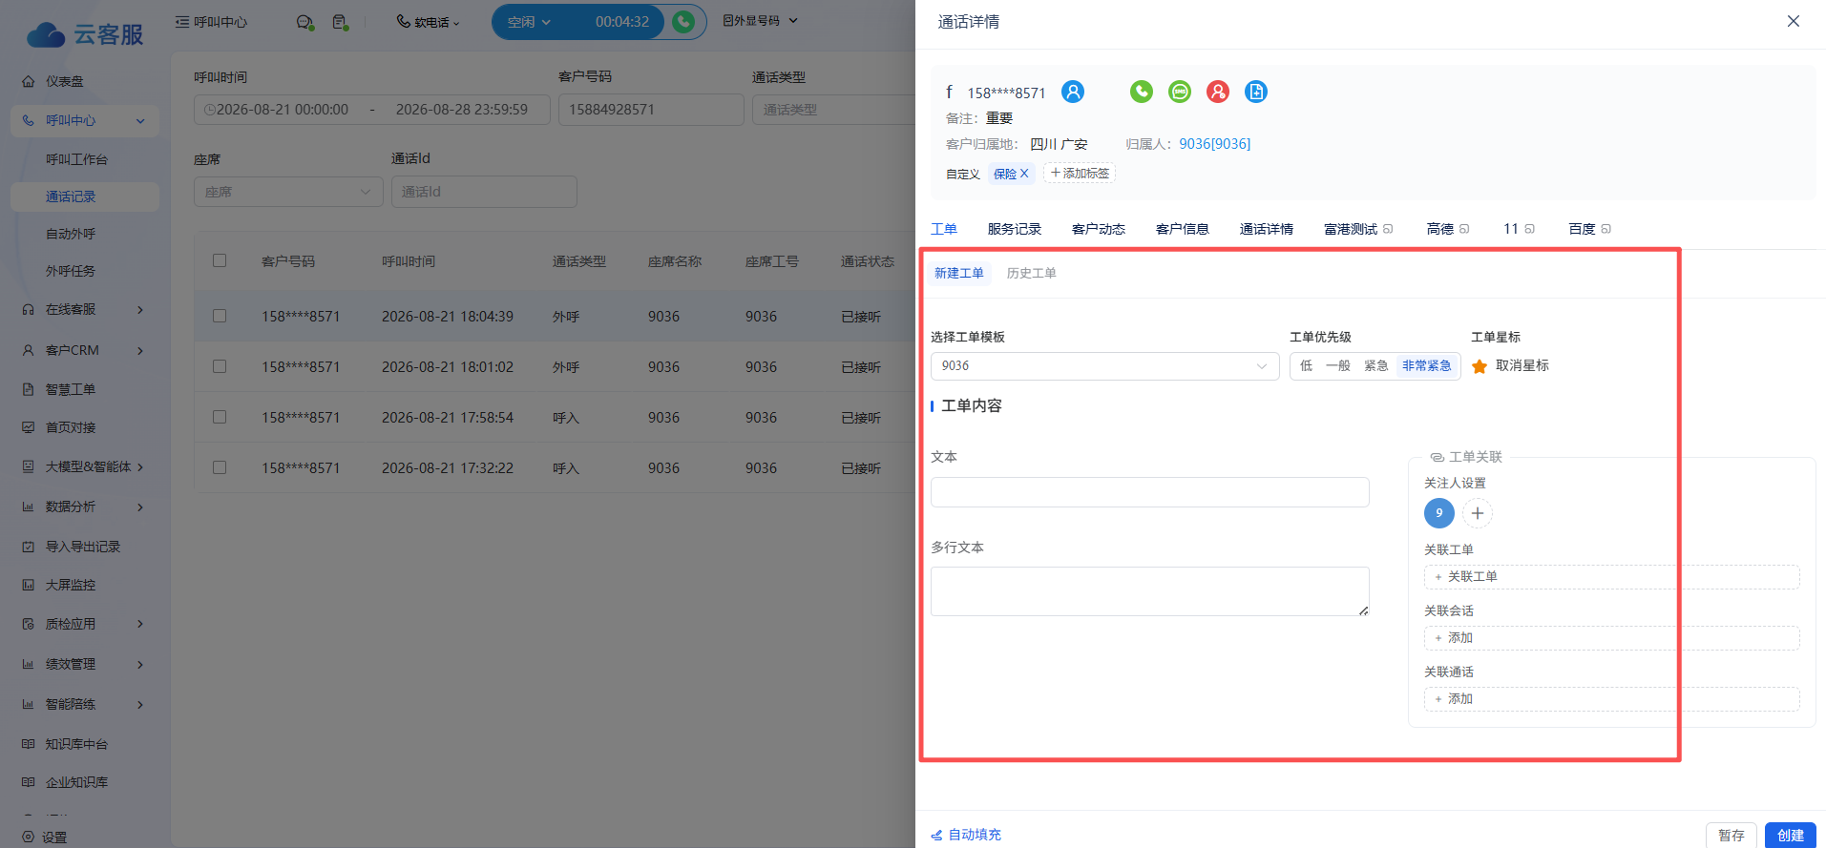Open 导入导出记录 in the sidebar
Image resolution: width=1826 pixels, height=848 pixels.
tap(85, 547)
